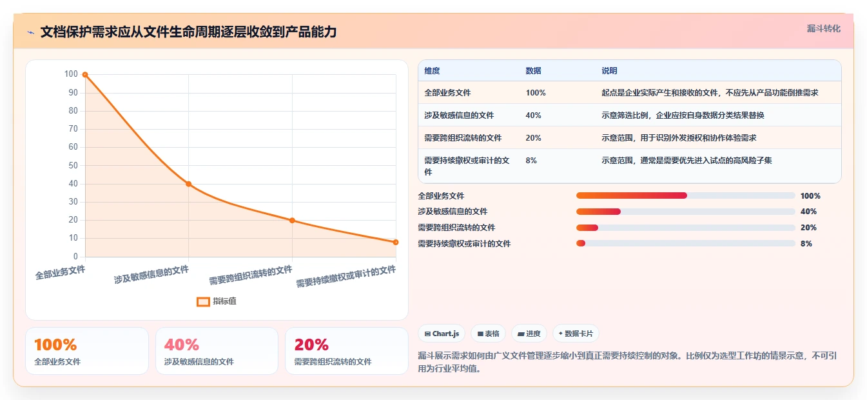Click the 8% progress value label

pyautogui.click(x=806, y=243)
